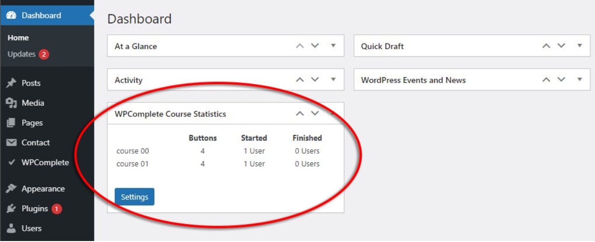Click the Posts pushpin icon
Image resolution: width=595 pixels, height=242 pixels.
pyautogui.click(x=11, y=83)
